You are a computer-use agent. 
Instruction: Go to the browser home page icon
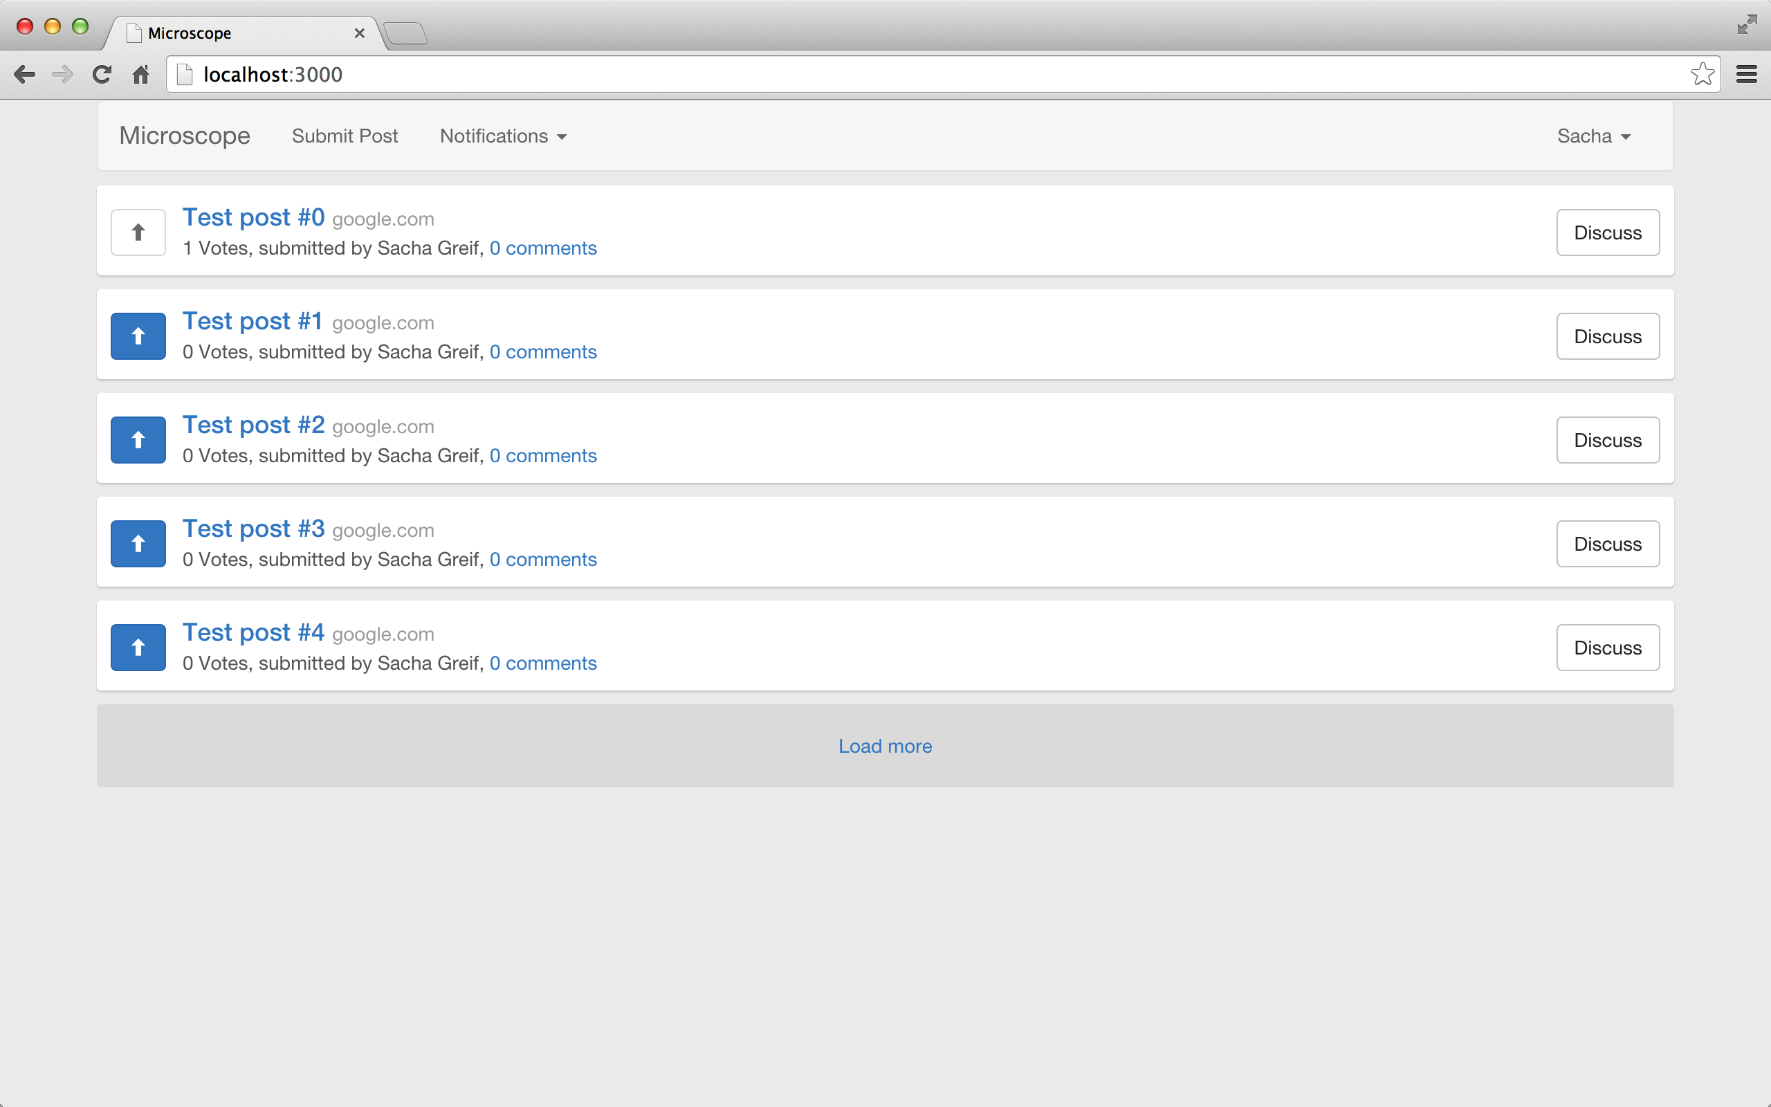(140, 75)
